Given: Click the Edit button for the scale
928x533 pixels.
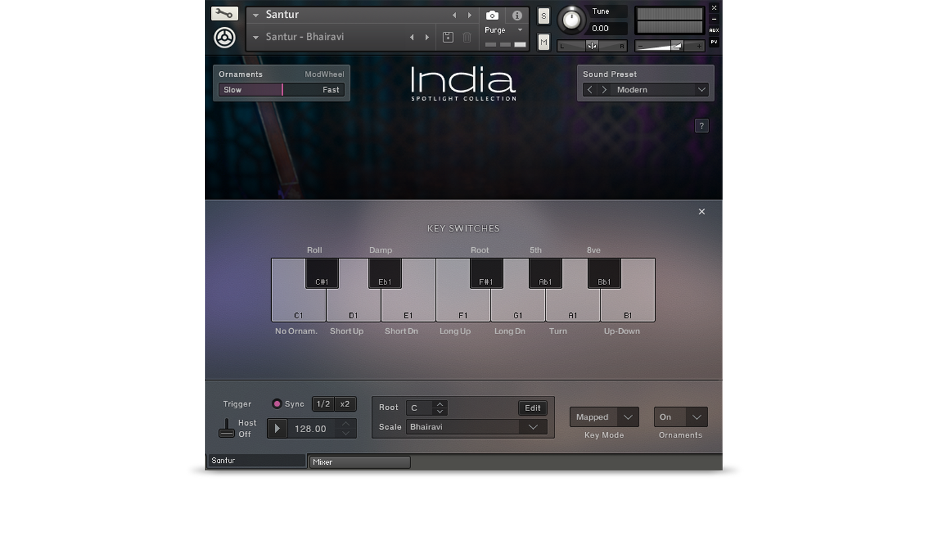Looking at the screenshot, I should tap(532, 408).
